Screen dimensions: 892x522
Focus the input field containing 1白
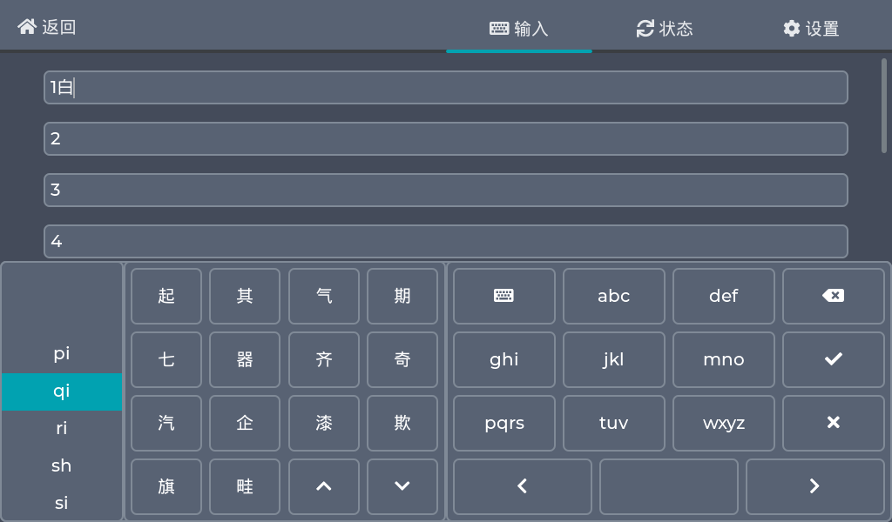(x=446, y=88)
